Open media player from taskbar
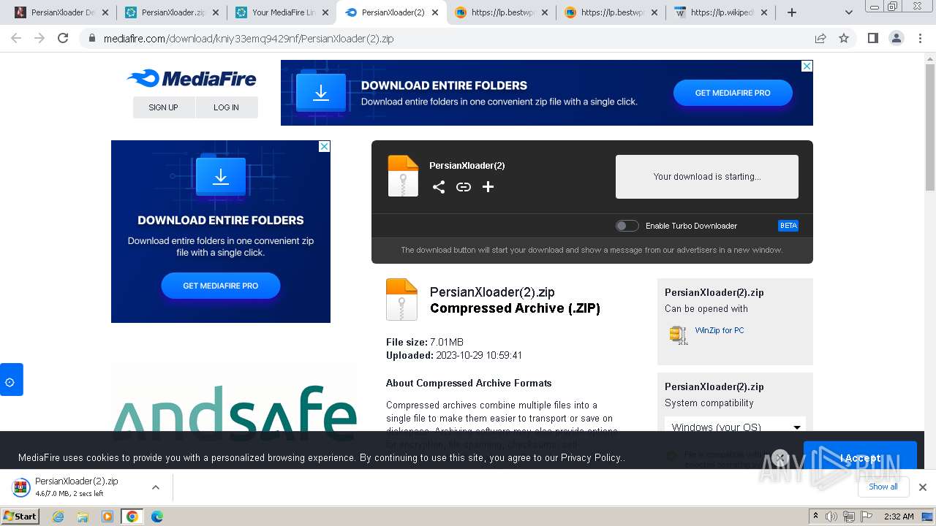Screen dimensions: 936x526 tap(107, 517)
